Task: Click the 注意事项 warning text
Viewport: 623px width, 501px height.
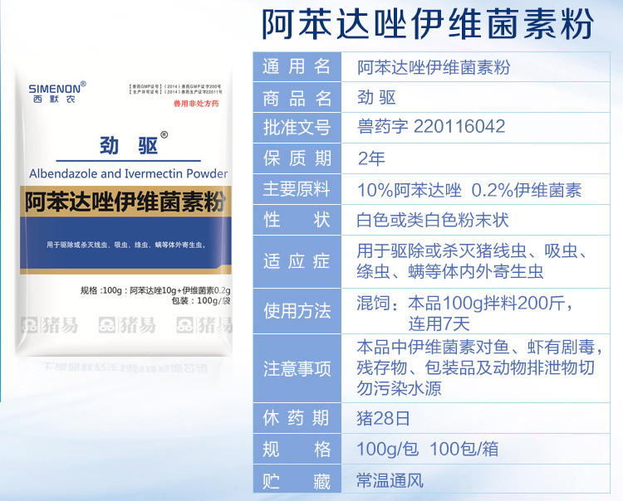Action: click(x=478, y=367)
